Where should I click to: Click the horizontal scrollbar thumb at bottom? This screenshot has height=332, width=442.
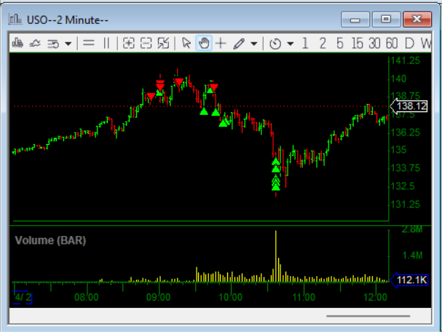point(368,316)
